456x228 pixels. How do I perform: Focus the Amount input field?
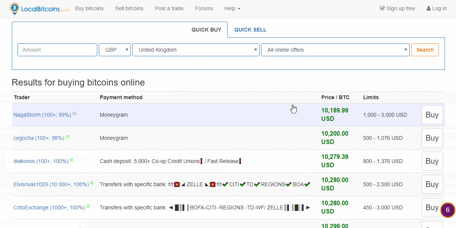point(57,50)
